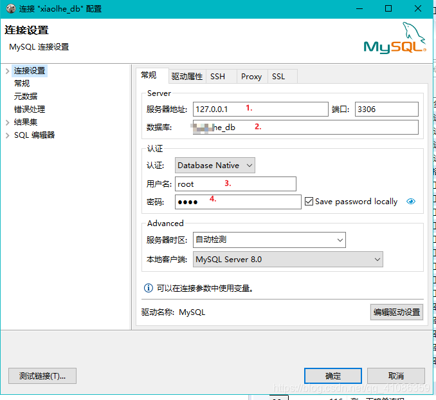Confirm with the 确定 button
This screenshot has height=400, width=436.
[x=333, y=376]
